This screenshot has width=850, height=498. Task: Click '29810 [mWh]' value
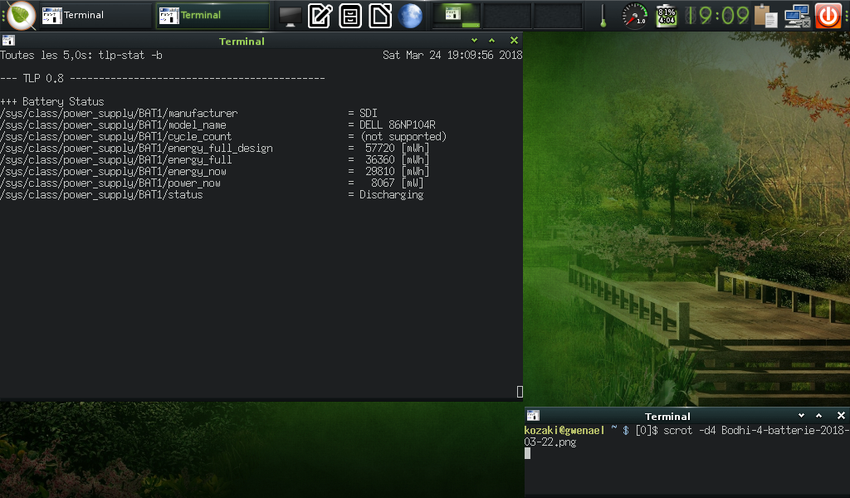click(x=397, y=172)
